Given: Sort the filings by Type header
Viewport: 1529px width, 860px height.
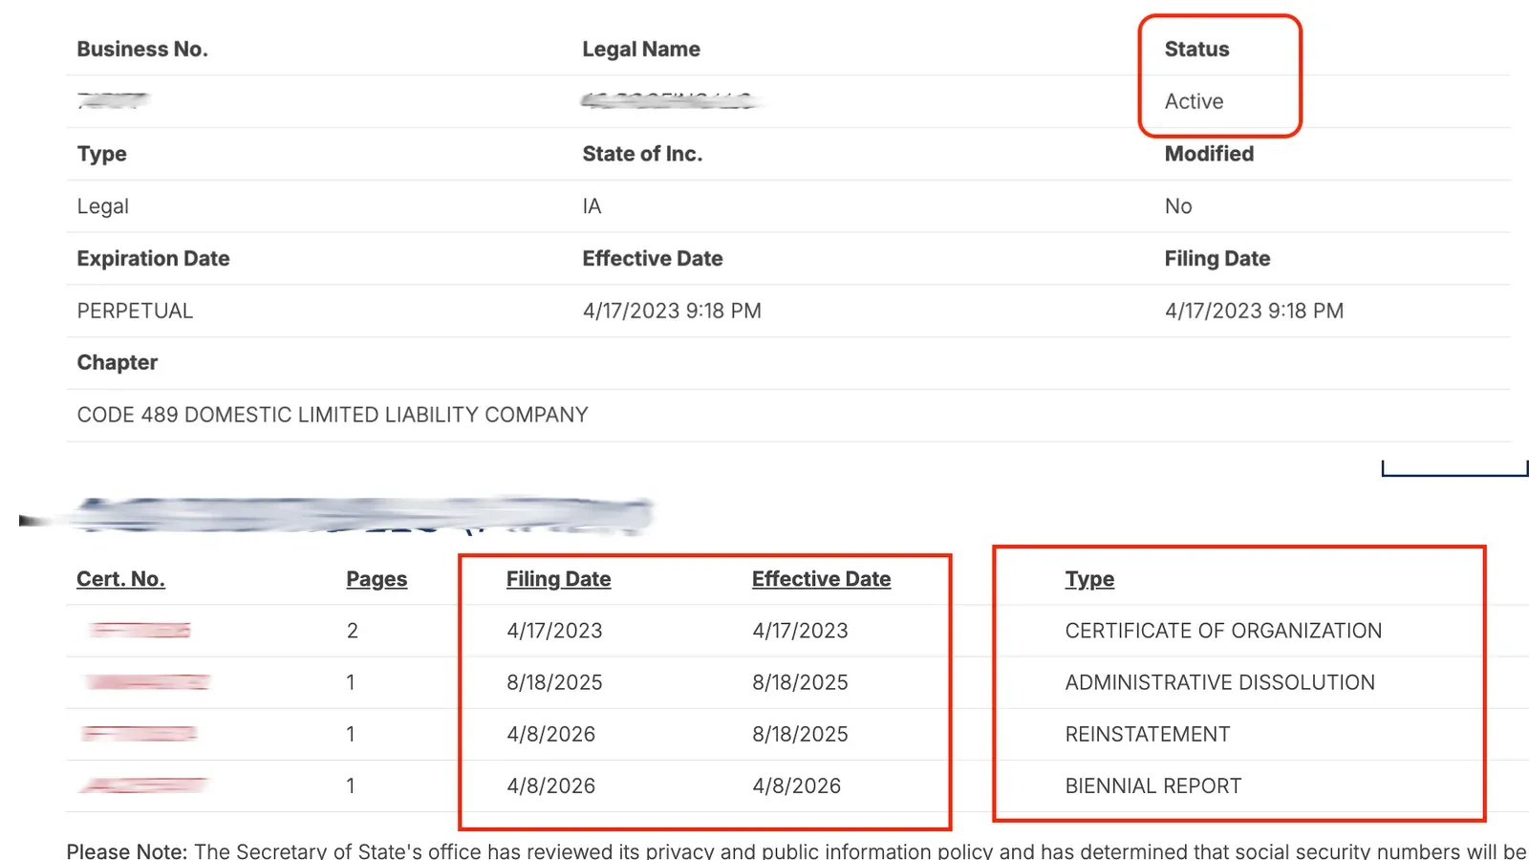Looking at the screenshot, I should click(1089, 579).
